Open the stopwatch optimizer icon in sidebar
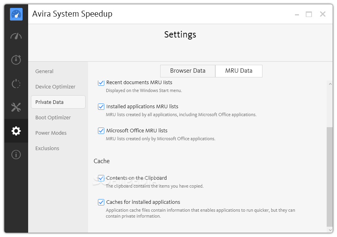This screenshot has height=237, width=337. (x=16, y=60)
